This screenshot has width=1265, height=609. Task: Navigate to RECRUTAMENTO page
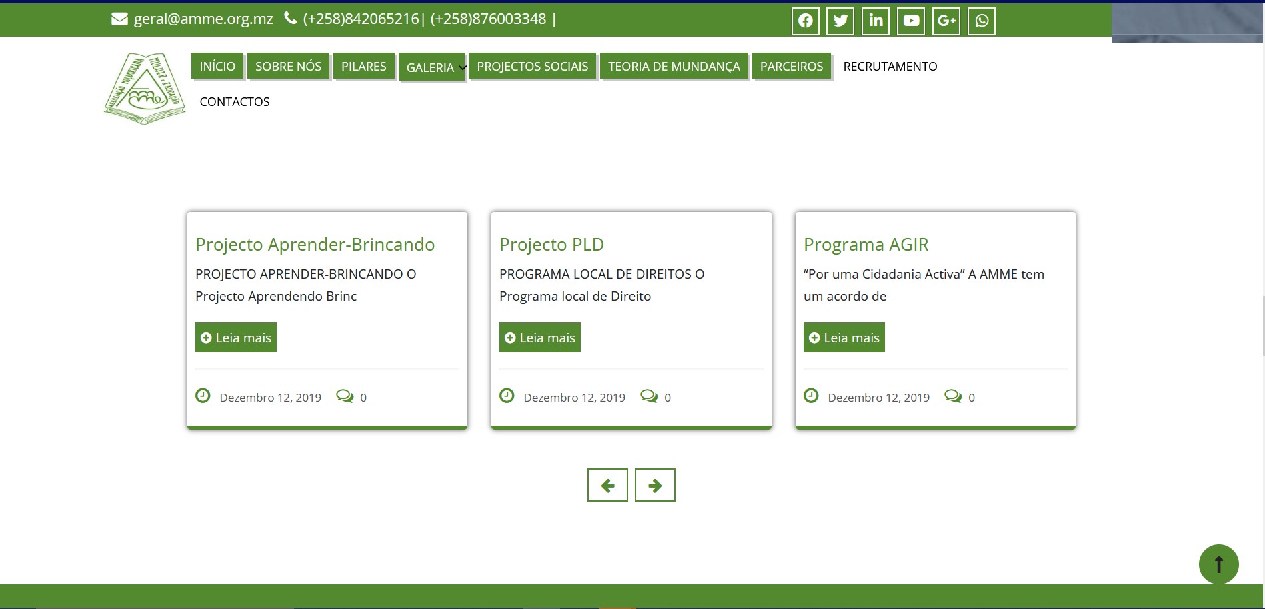(890, 66)
